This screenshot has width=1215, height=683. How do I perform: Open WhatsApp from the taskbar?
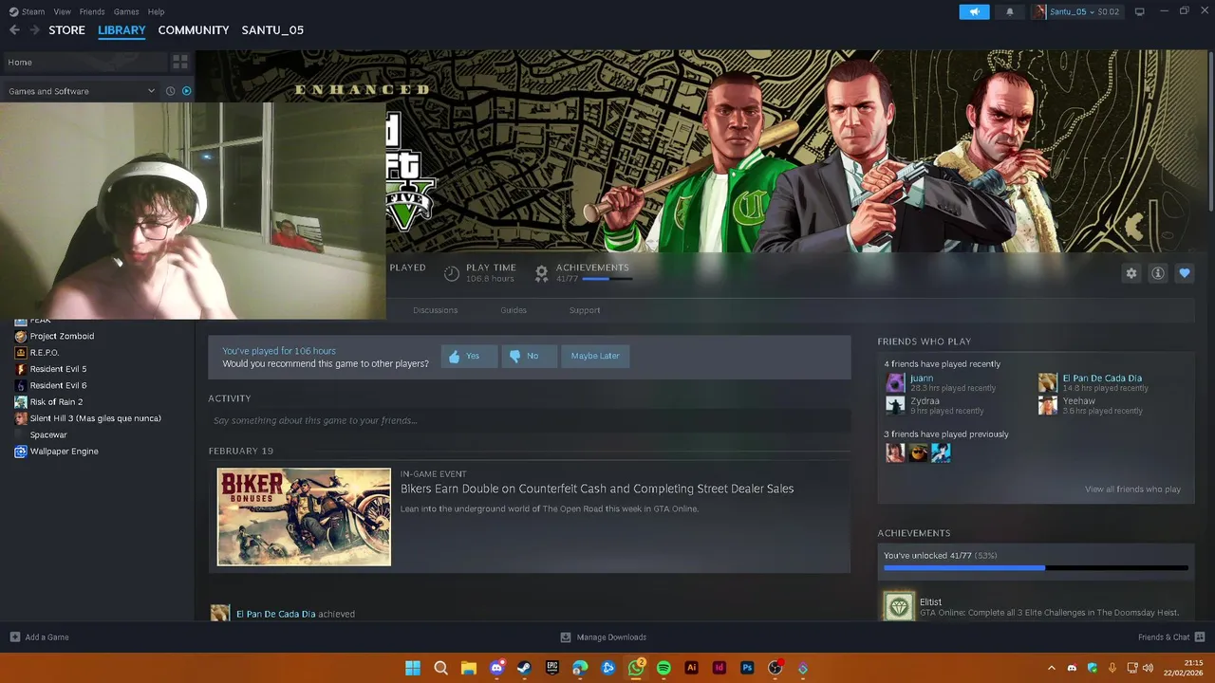tap(636, 668)
